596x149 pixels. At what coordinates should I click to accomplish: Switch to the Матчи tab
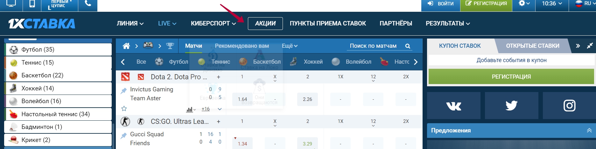click(193, 46)
